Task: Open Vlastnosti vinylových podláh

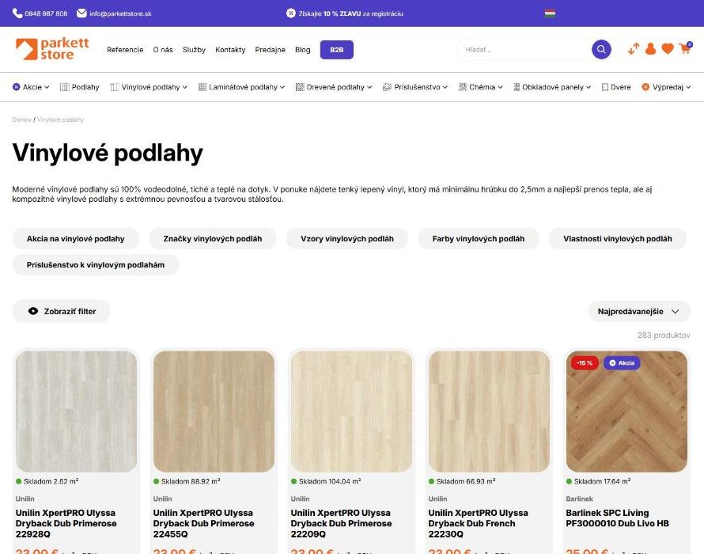Action: [x=617, y=238]
